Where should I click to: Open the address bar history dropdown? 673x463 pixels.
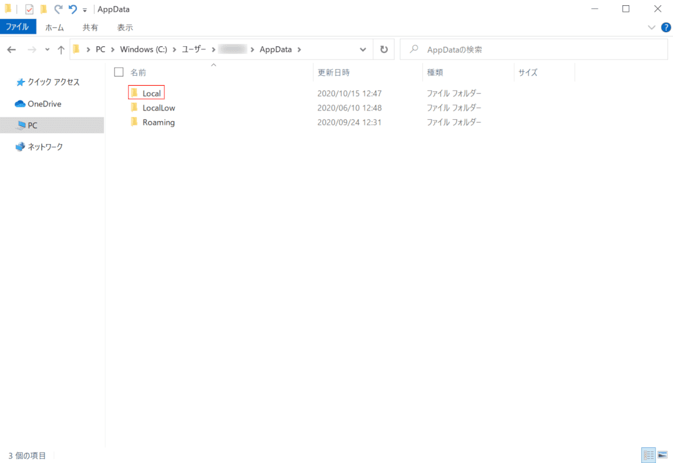coord(363,49)
